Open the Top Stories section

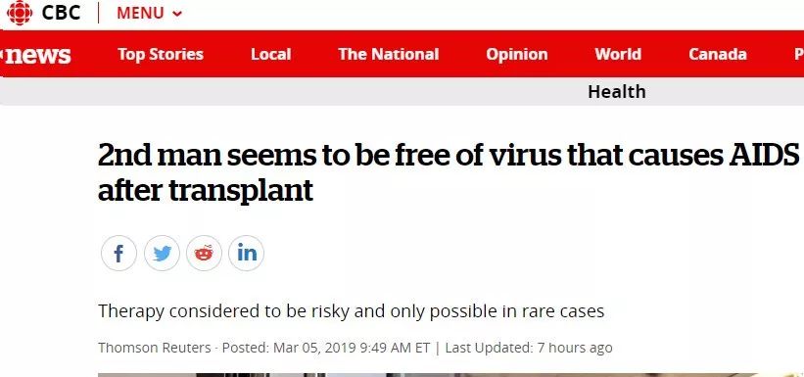pyautogui.click(x=161, y=55)
